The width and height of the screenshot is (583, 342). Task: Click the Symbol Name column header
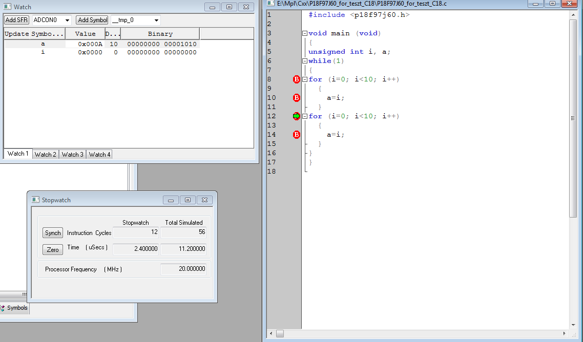(x=48, y=34)
